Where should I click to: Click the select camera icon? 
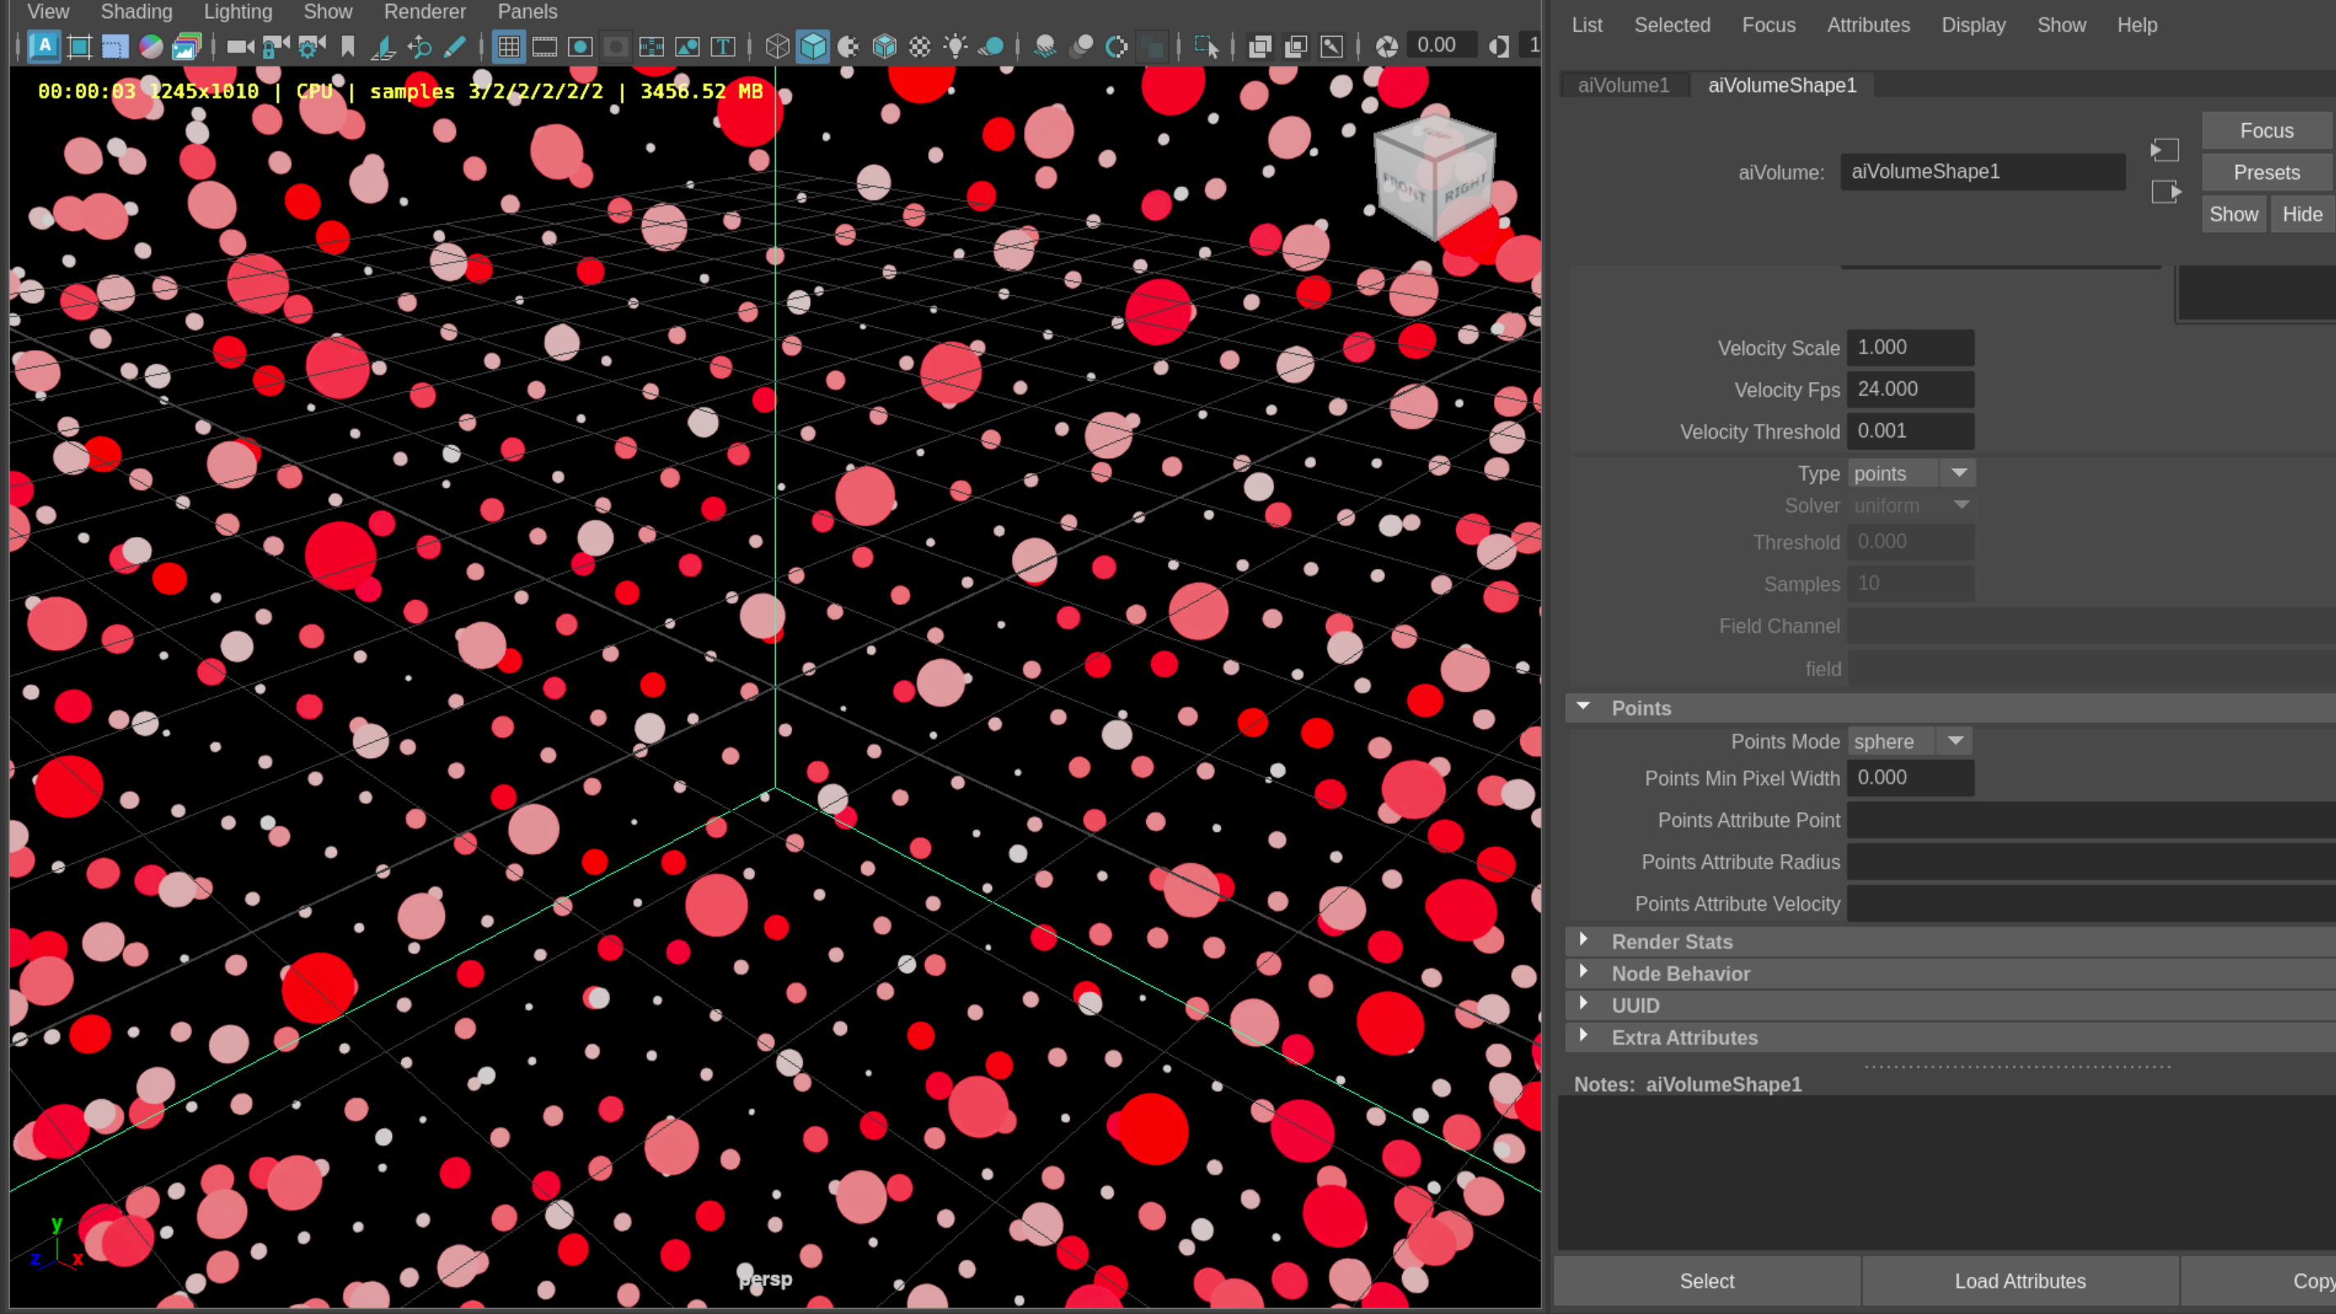coord(239,46)
